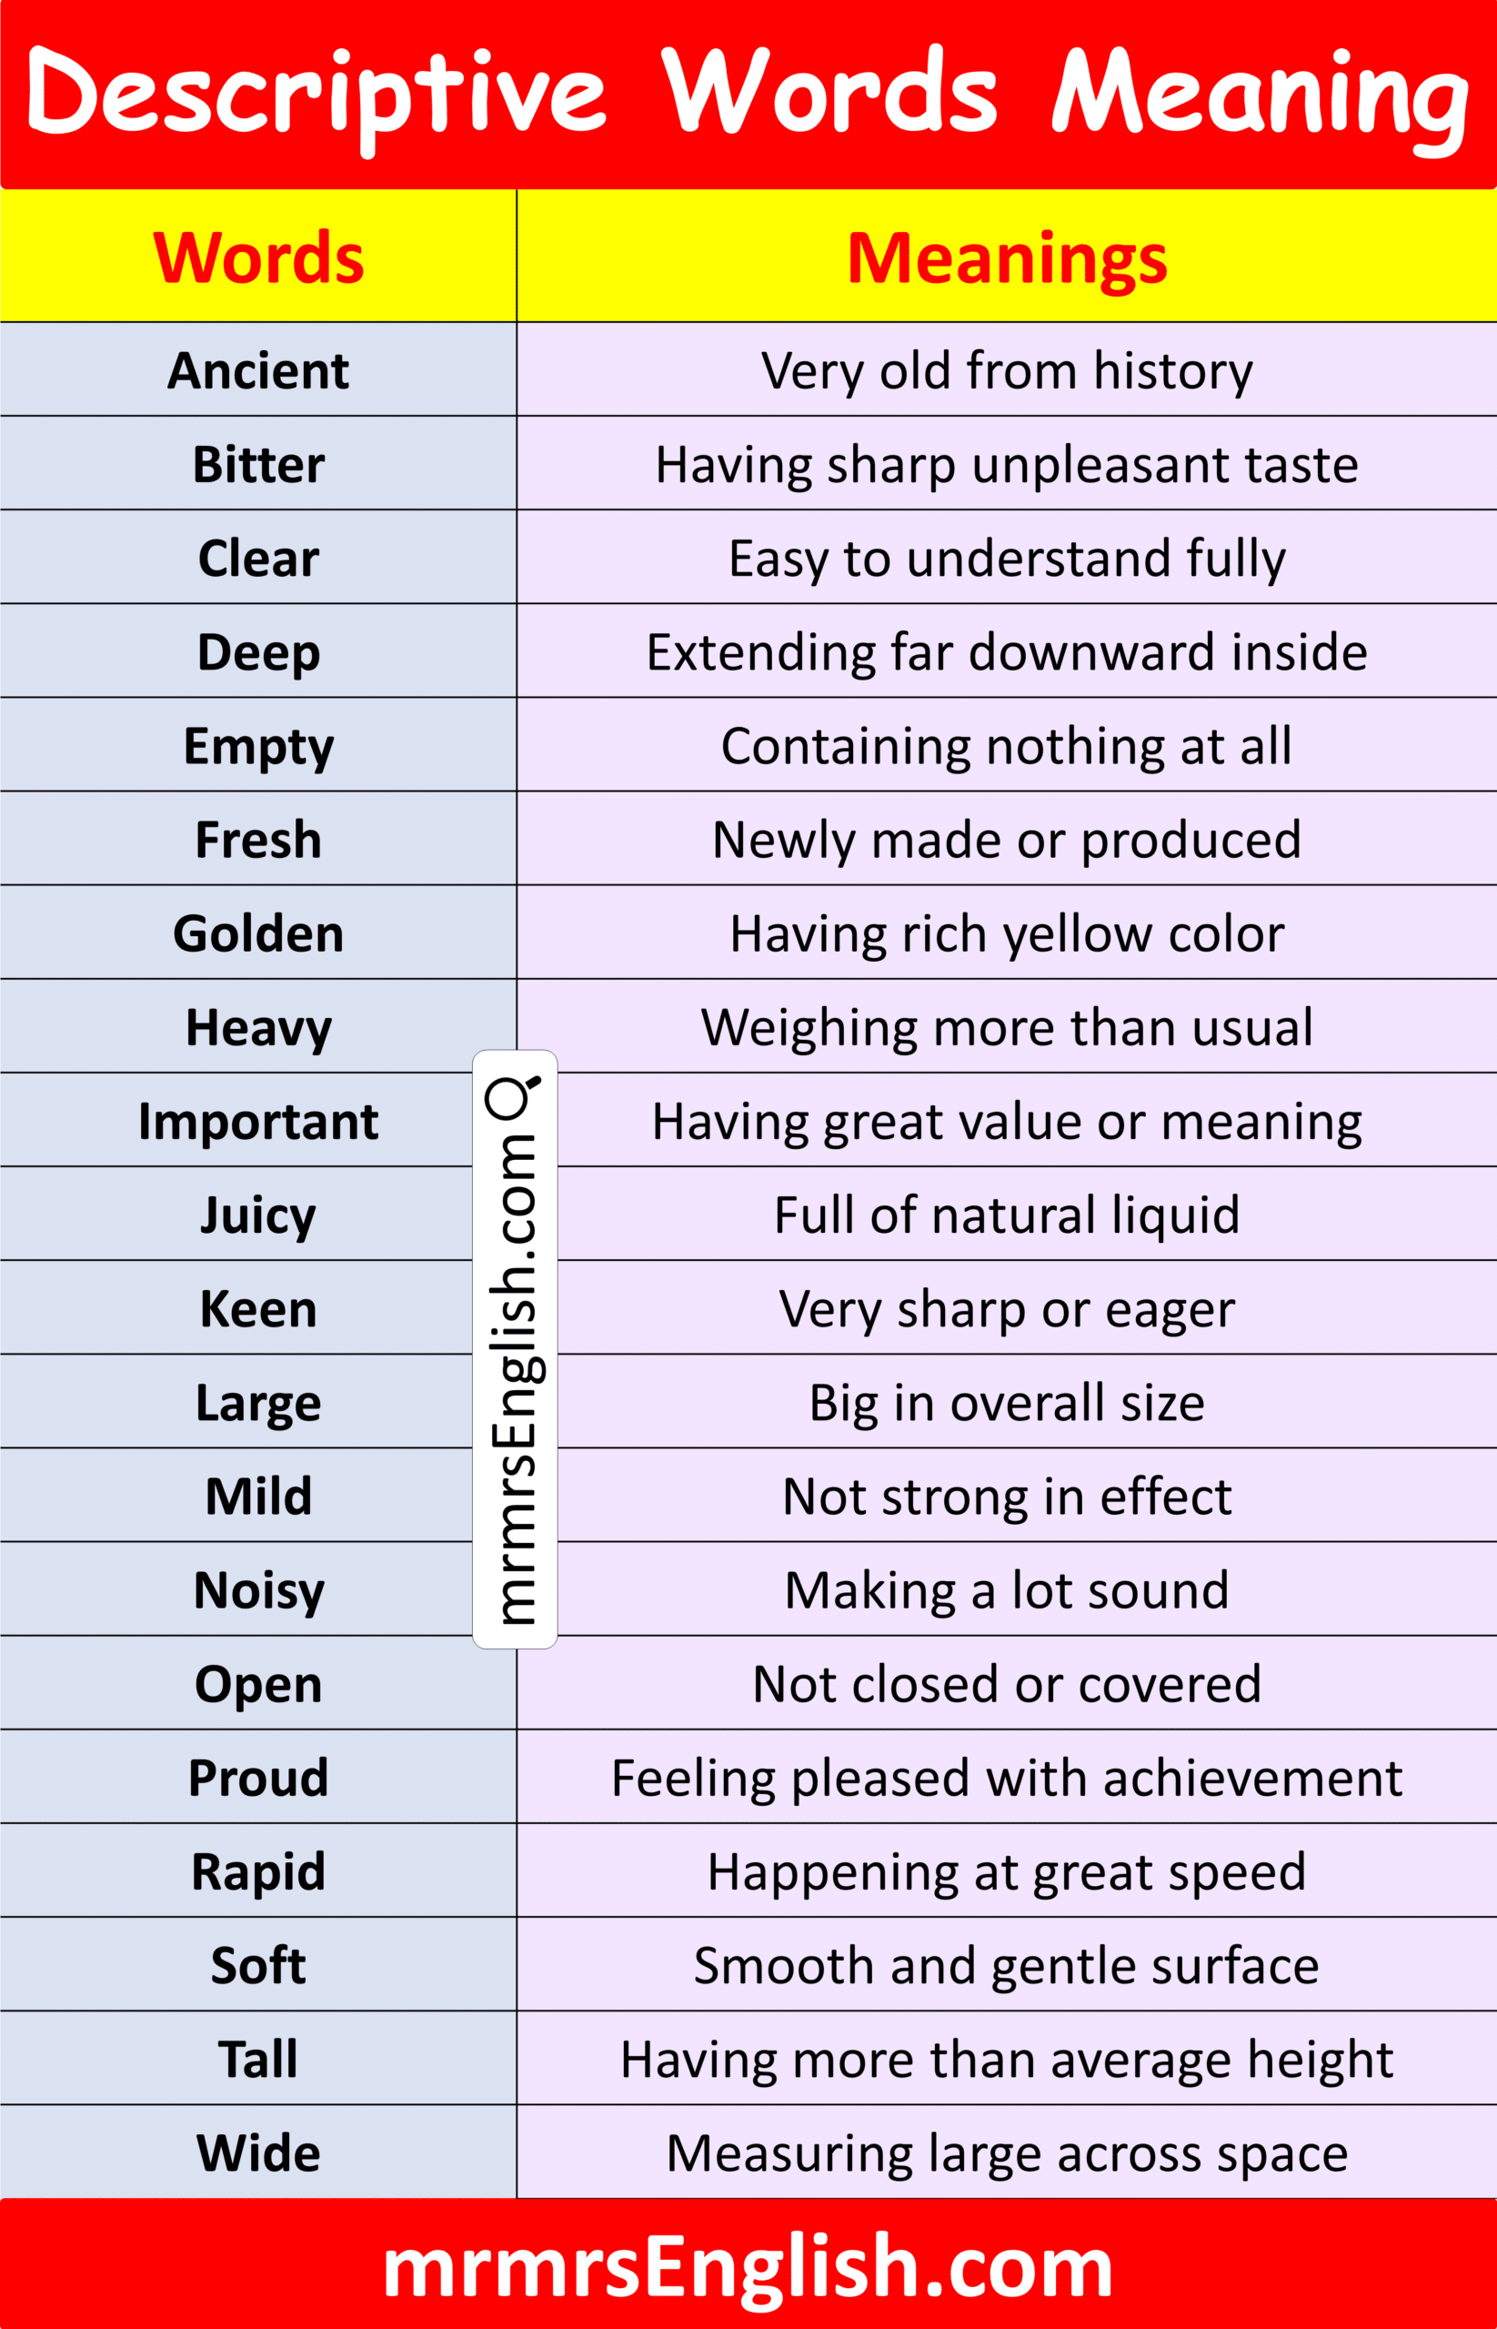Select the word "Juicy"
Screen dimensions: 1497x2329
258,1215
